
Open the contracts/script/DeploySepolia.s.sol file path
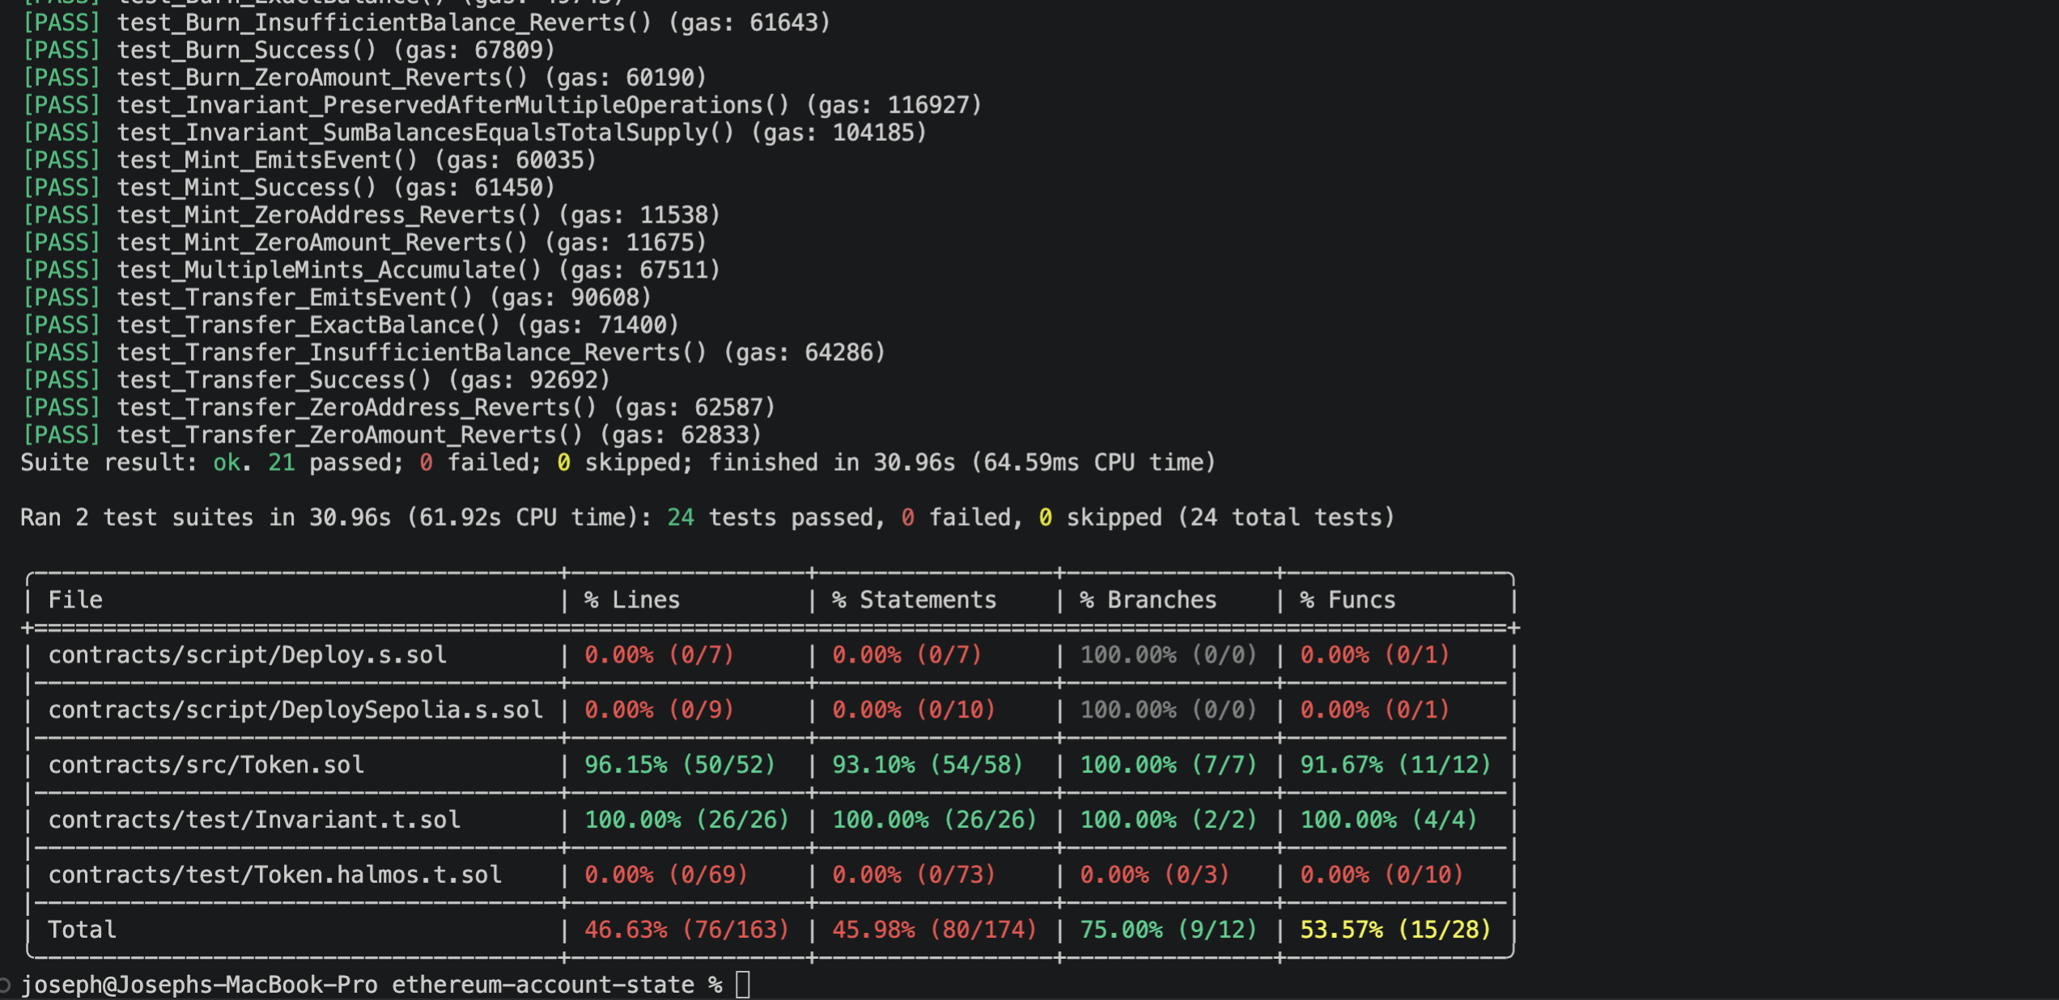click(x=295, y=710)
